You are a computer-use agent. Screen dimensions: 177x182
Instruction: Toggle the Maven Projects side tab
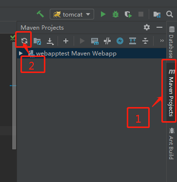(172, 92)
